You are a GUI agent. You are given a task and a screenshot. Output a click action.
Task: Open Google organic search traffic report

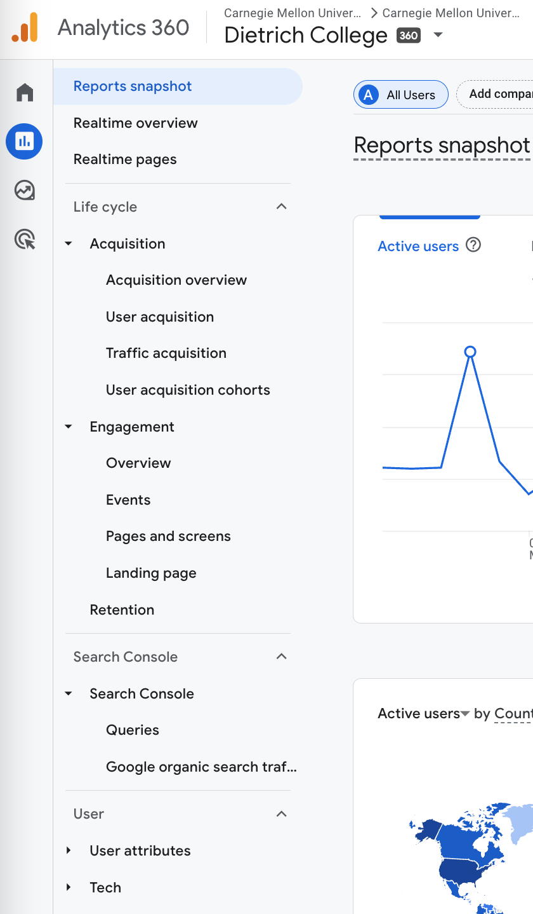[201, 767]
